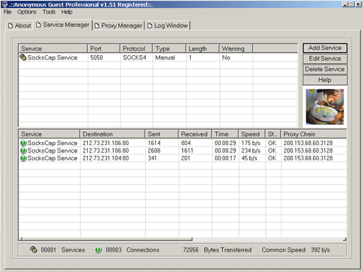
Task: Open the Tools menu
Action: click(49, 12)
